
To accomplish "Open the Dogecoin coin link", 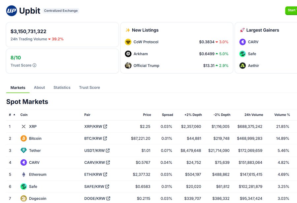I will (x=37, y=199).
